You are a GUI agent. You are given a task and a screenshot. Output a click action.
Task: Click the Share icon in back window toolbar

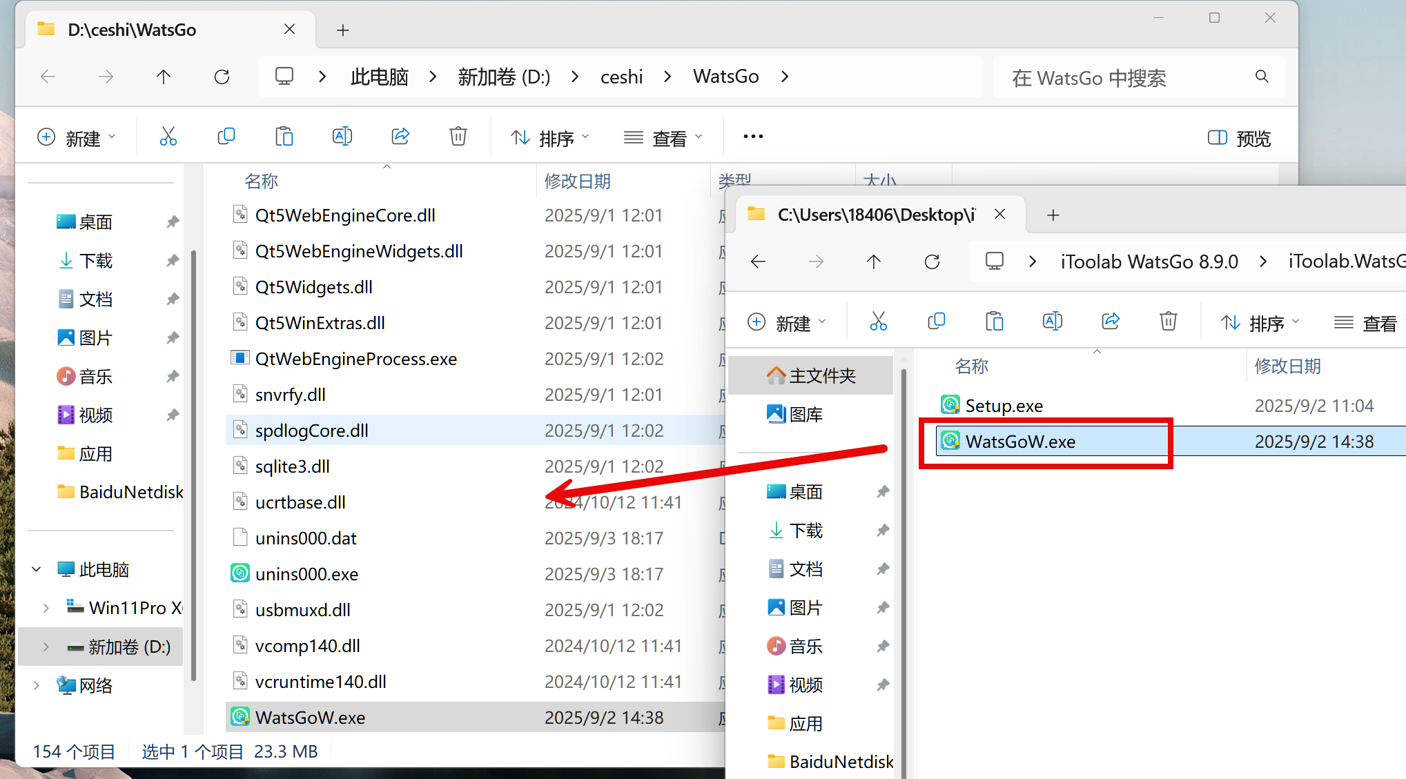tap(400, 137)
